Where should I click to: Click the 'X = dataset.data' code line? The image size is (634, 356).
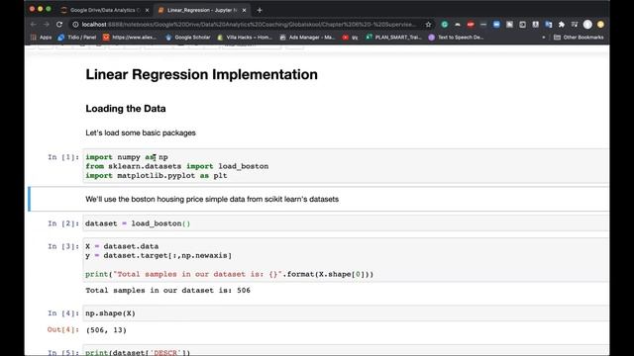tap(122, 246)
